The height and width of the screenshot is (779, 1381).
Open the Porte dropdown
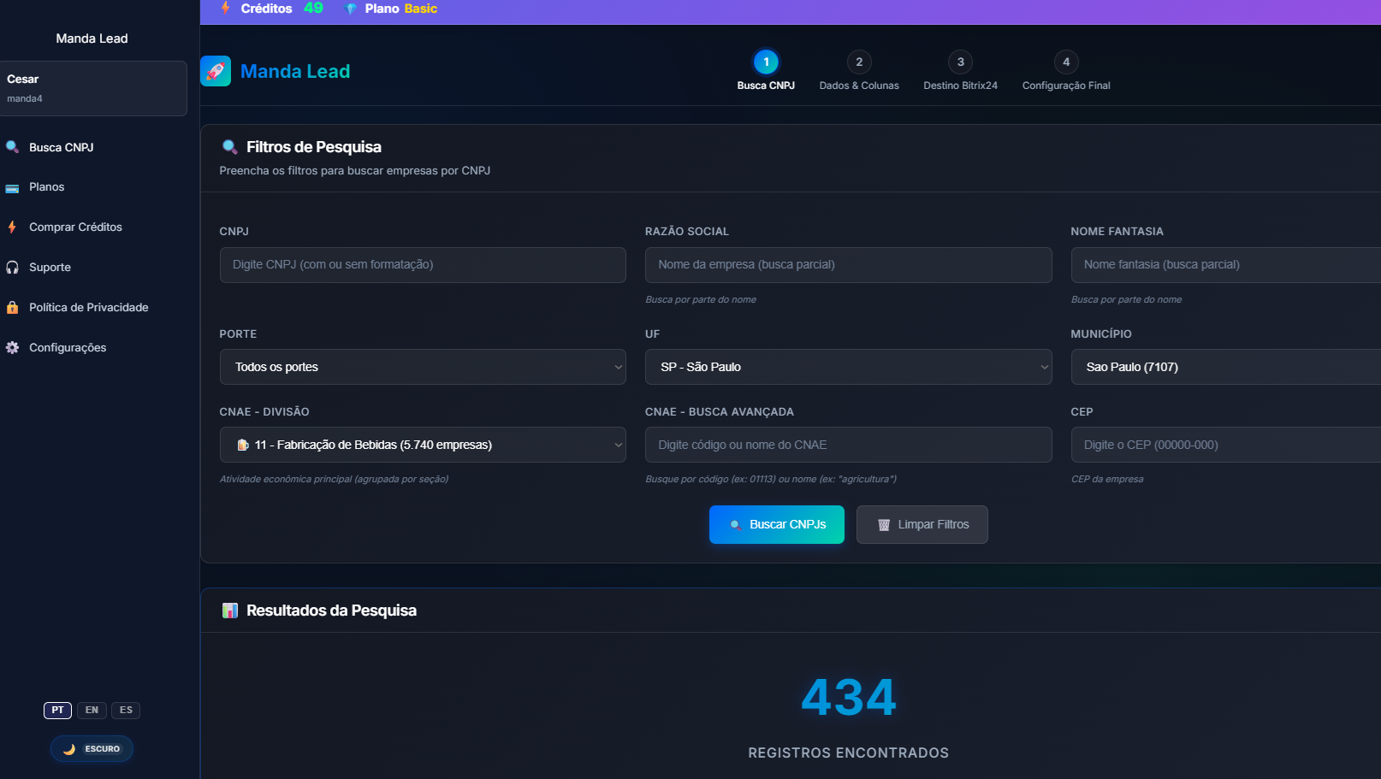point(423,367)
